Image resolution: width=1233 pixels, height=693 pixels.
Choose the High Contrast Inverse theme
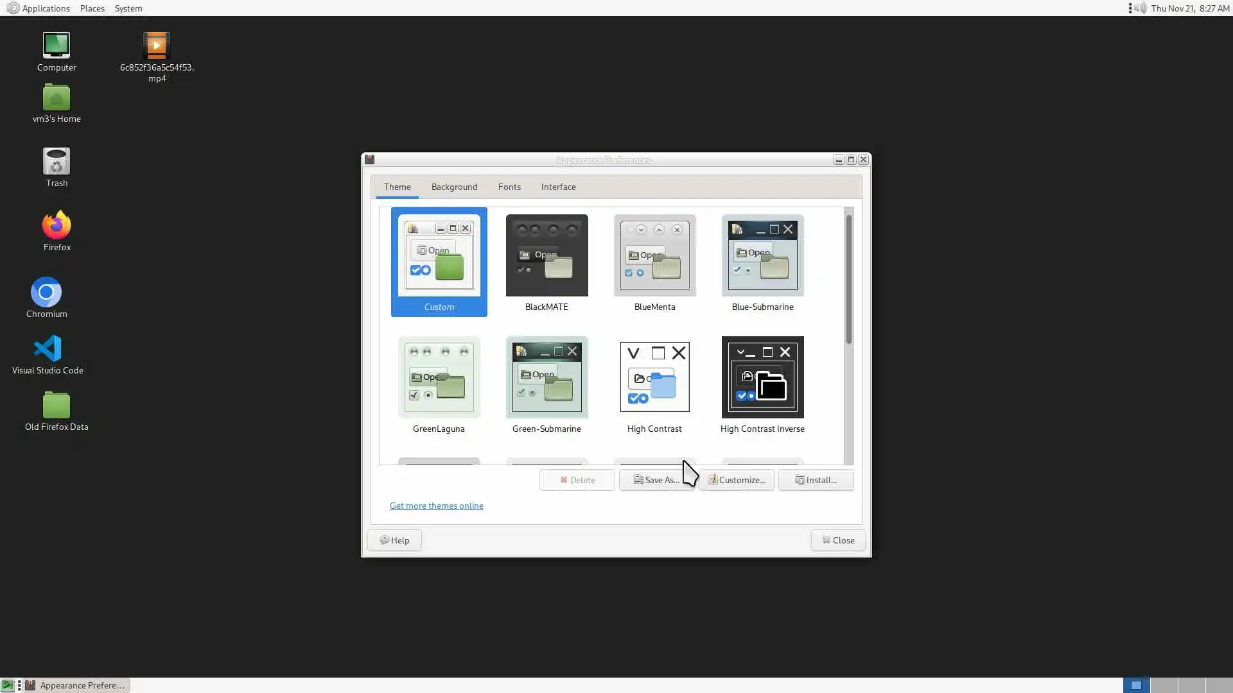[x=762, y=378]
